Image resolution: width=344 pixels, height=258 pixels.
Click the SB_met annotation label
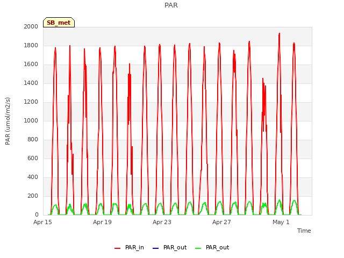coord(59,23)
